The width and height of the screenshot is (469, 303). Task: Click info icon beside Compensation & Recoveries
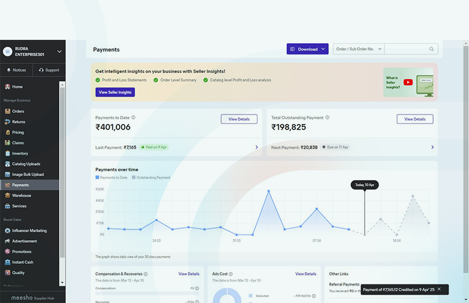click(x=146, y=274)
